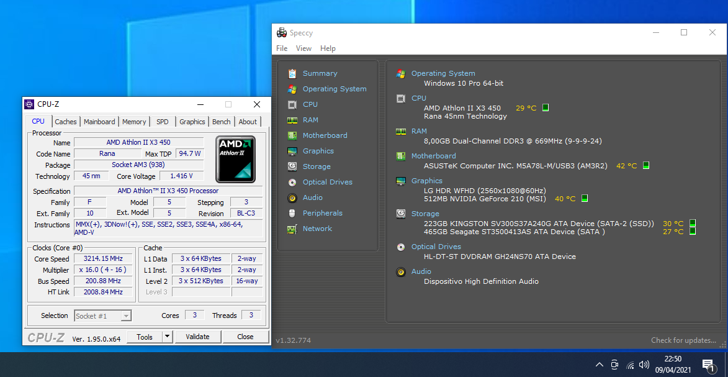Image resolution: width=728 pixels, height=377 pixels.
Task: Open the View menu in Speccy
Action: [303, 48]
